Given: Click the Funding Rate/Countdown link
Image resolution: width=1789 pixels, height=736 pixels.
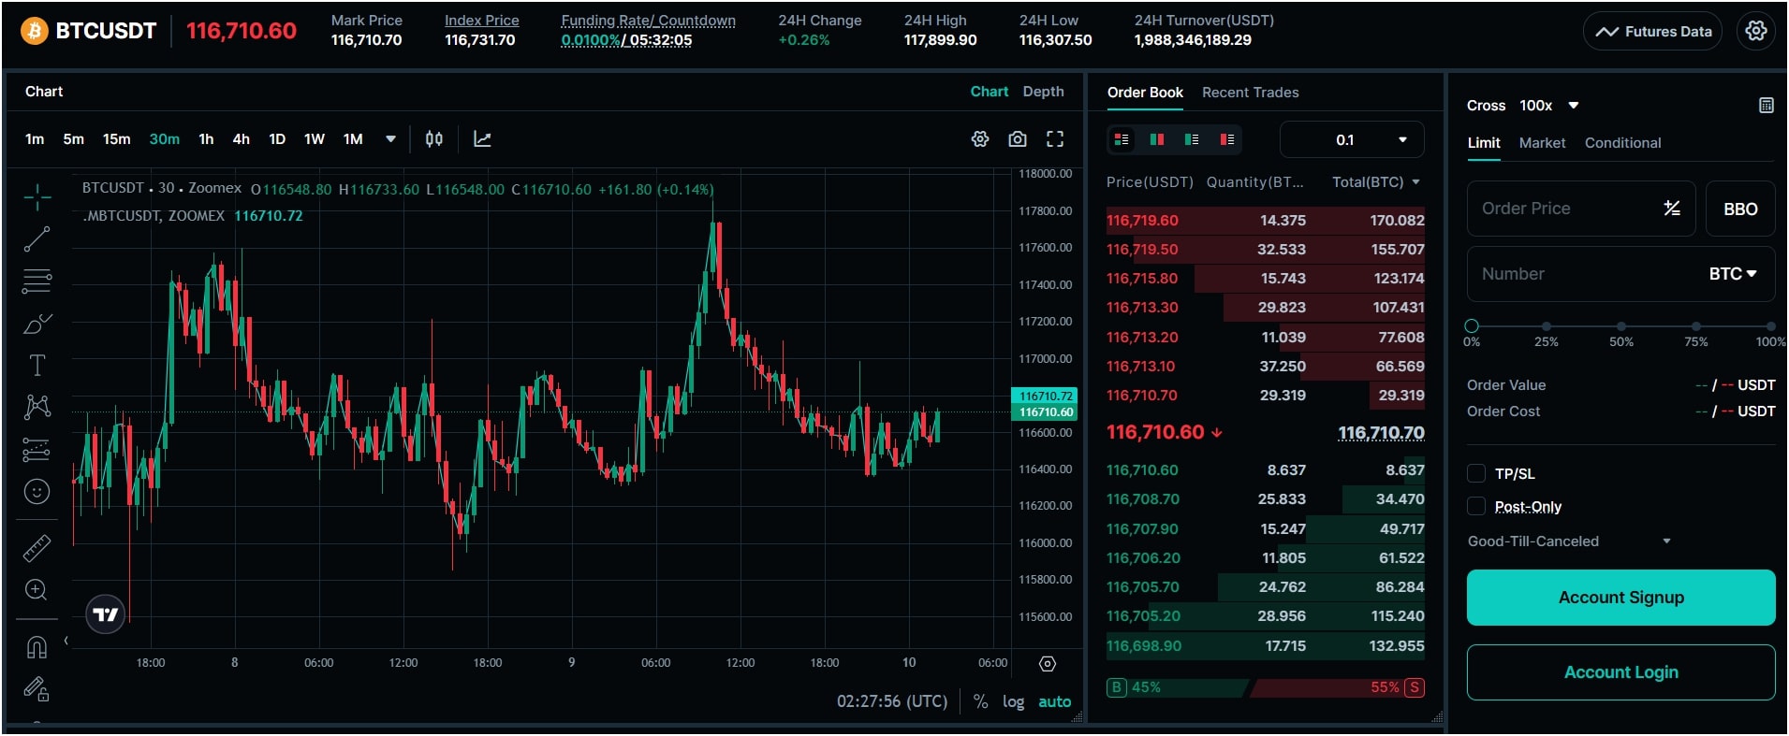Looking at the screenshot, I should [x=648, y=21].
